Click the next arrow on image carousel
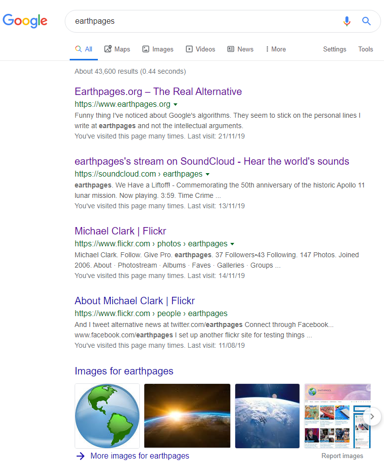Viewport: 384px width, 464px height. (372, 417)
